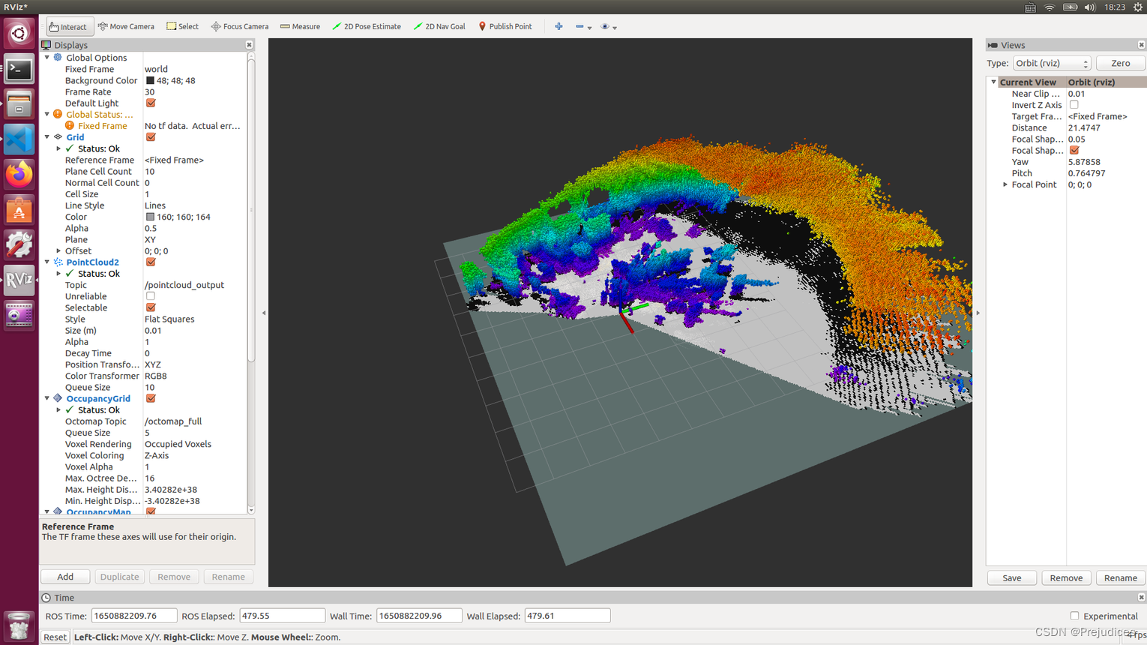Toggle the Default Light checkbox
1147x645 pixels.
coord(151,103)
